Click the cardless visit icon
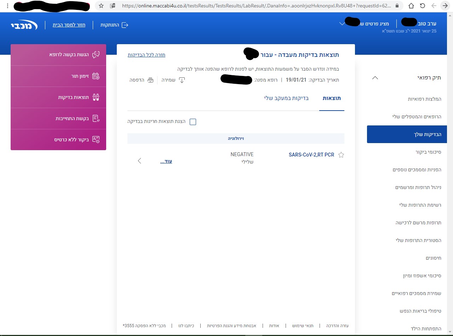 click(x=96, y=139)
